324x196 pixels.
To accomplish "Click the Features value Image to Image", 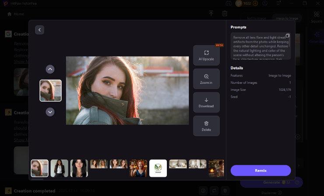I will 280,76.
